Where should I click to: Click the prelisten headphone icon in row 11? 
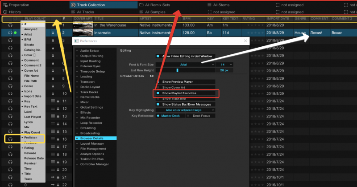(10, 101)
